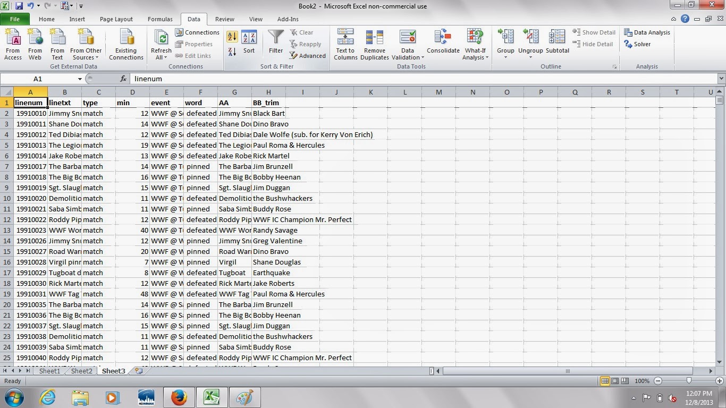The width and height of the screenshot is (726, 408).
Task: Switch to Page Layout view in status bar
Action: 615,381
